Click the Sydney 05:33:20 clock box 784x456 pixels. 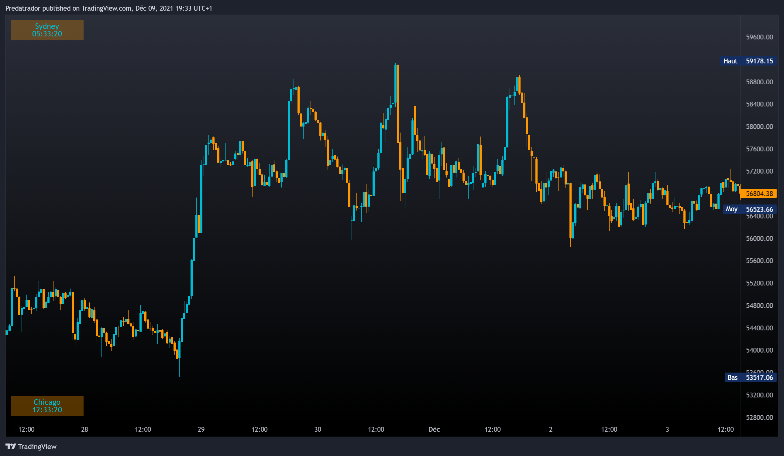click(x=47, y=30)
